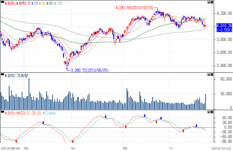Screen dimensions: 233x151
Task: Maximize the price chart panel
Action: [x=209, y=2]
